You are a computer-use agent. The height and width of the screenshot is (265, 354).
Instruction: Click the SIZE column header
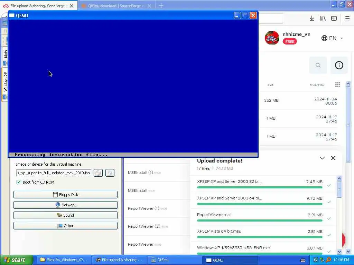pyautogui.click(x=270, y=85)
